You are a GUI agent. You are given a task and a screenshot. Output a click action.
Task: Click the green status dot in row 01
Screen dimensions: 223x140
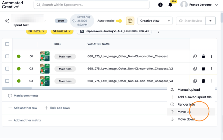19,56
